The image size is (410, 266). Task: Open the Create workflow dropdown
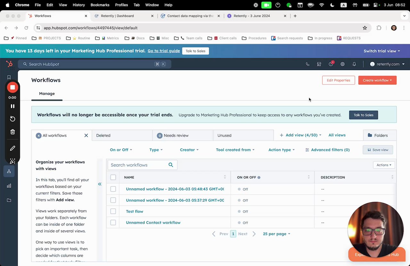377,80
